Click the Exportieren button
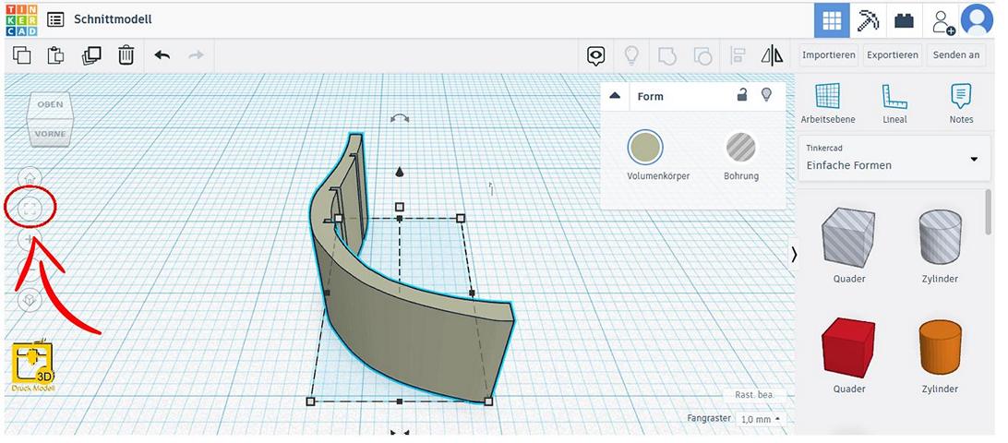Screen dimensions: 1008x443 tap(892, 55)
